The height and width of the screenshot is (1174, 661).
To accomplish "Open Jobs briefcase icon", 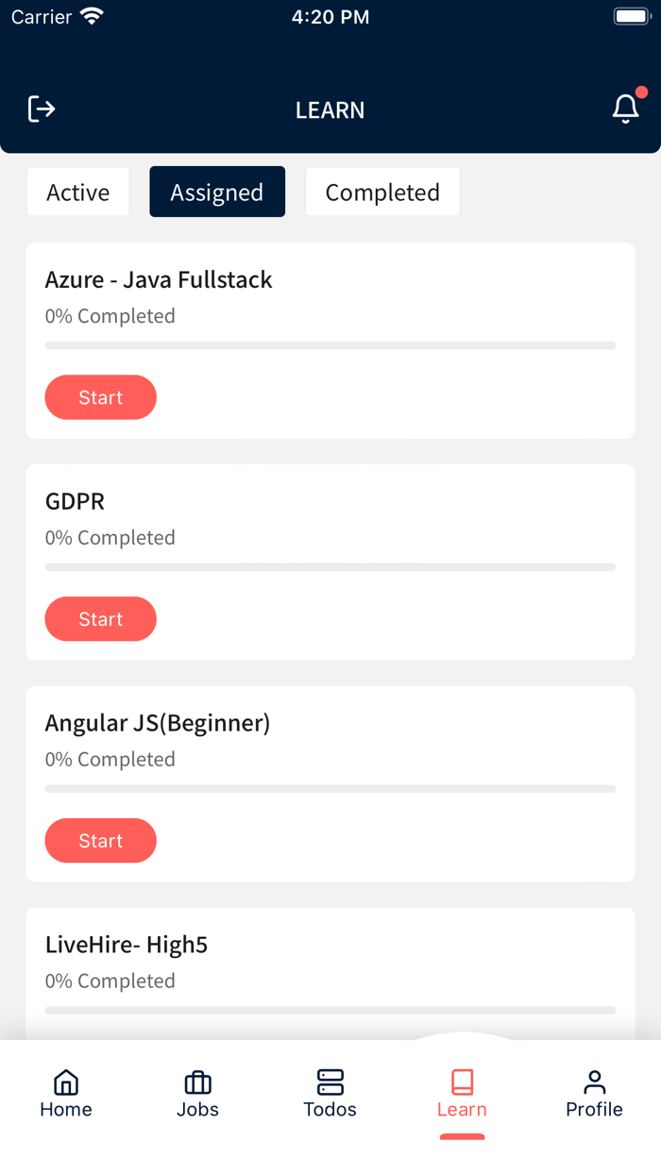I will click(197, 1082).
